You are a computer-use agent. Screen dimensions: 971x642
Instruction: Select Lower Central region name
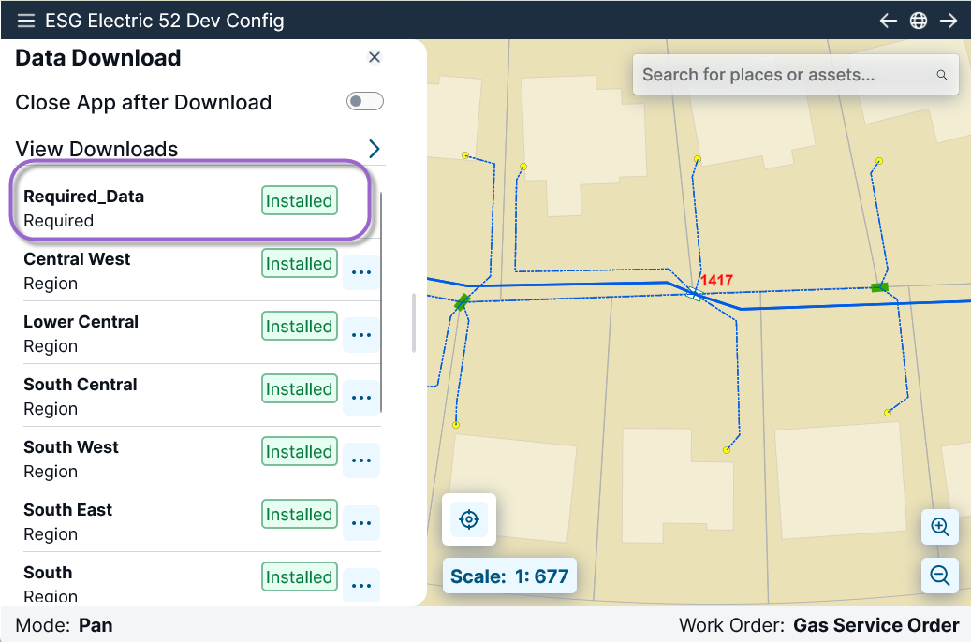pyautogui.click(x=81, y=321)
